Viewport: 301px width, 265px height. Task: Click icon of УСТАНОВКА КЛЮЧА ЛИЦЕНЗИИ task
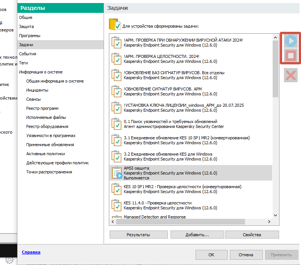pos(116,108)
